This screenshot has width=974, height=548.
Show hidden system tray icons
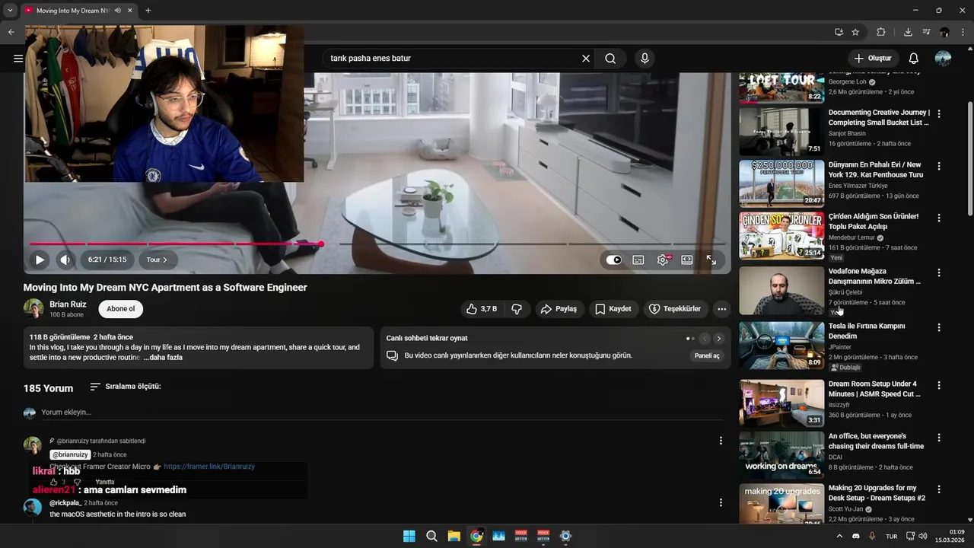tap(839, 536)
